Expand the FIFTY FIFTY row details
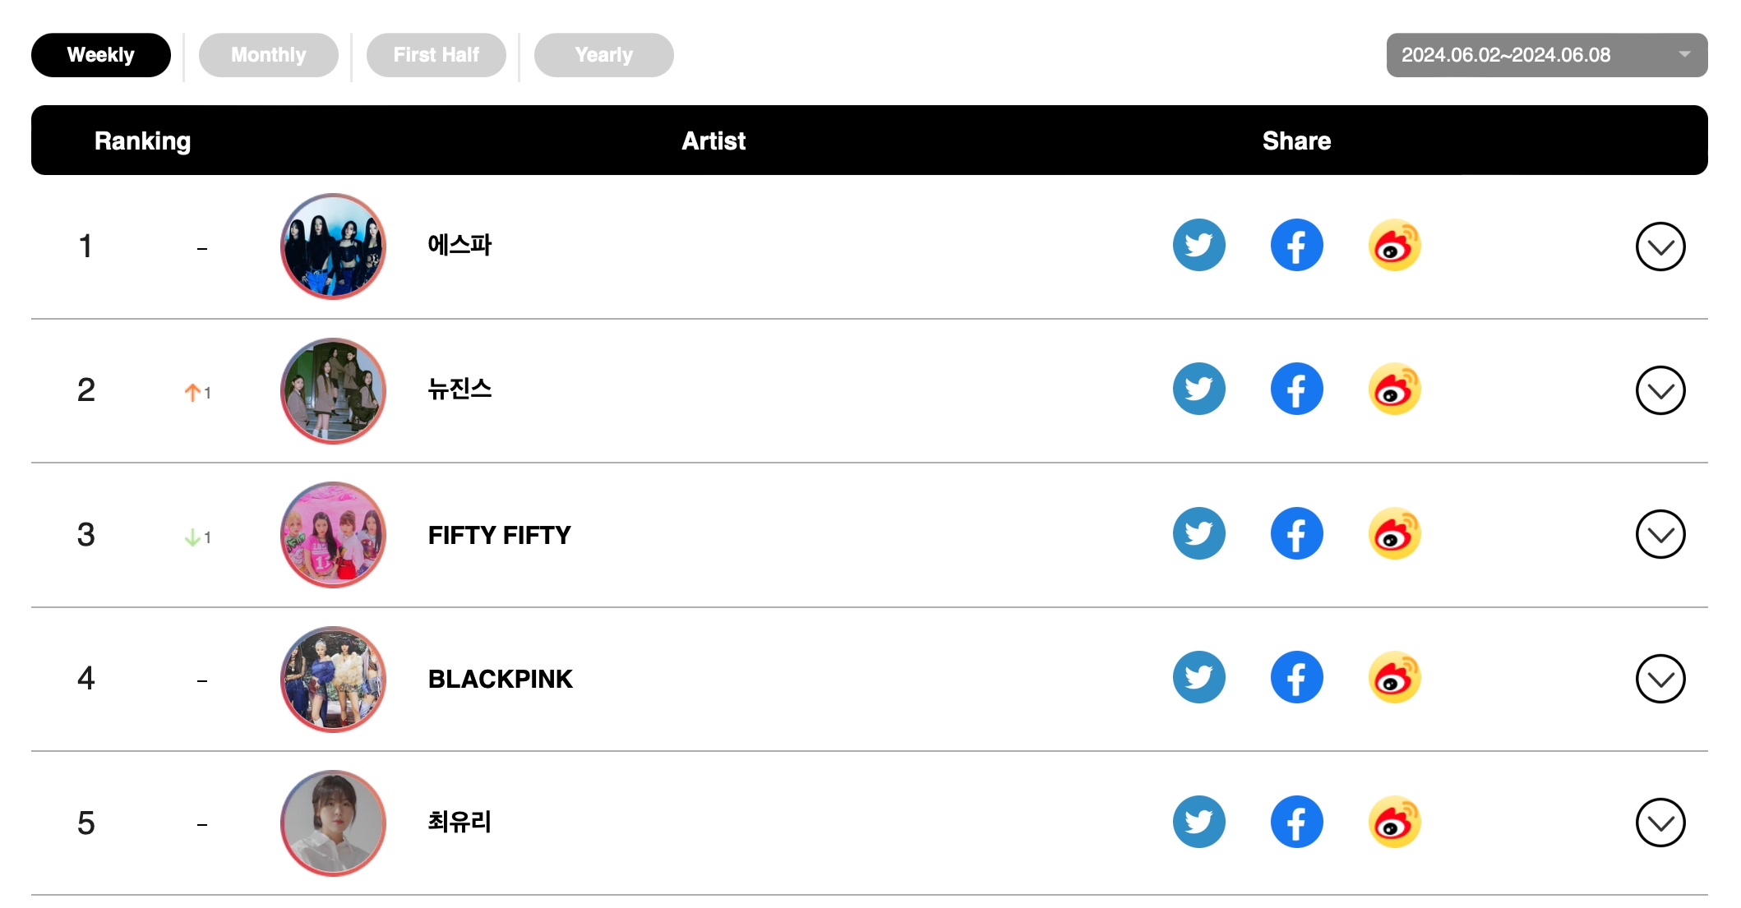The height and width of the screenshot is (908, 1741). [x=1660, y=534]
